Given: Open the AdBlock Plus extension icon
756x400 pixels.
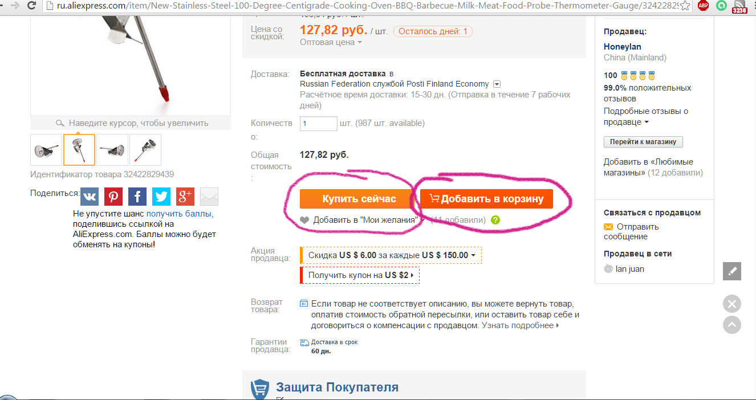Looking at the screenshot, I should pyautogui.click(x=704, y=6).
